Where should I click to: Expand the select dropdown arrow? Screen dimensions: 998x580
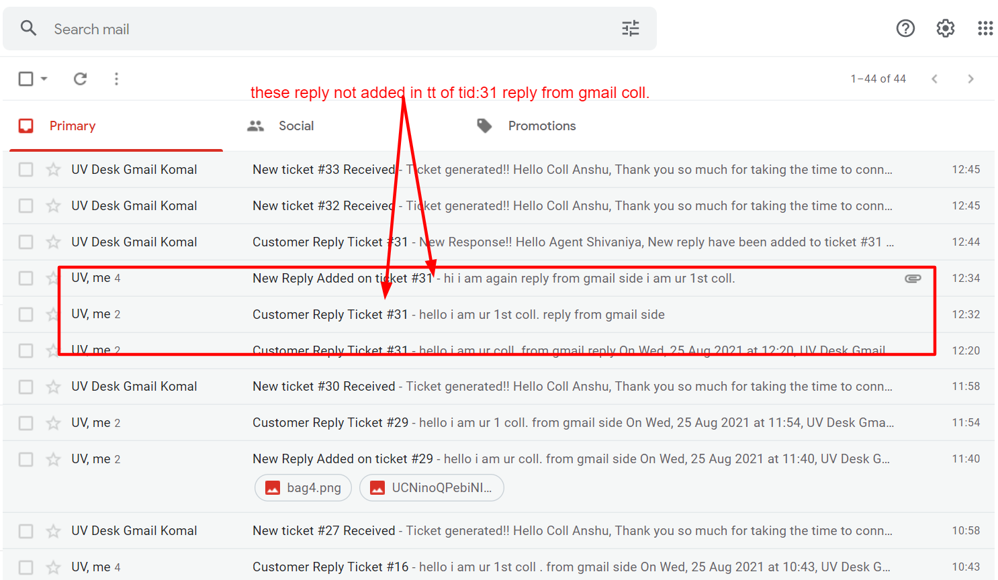pyautogui.click(x=44, y=79)
